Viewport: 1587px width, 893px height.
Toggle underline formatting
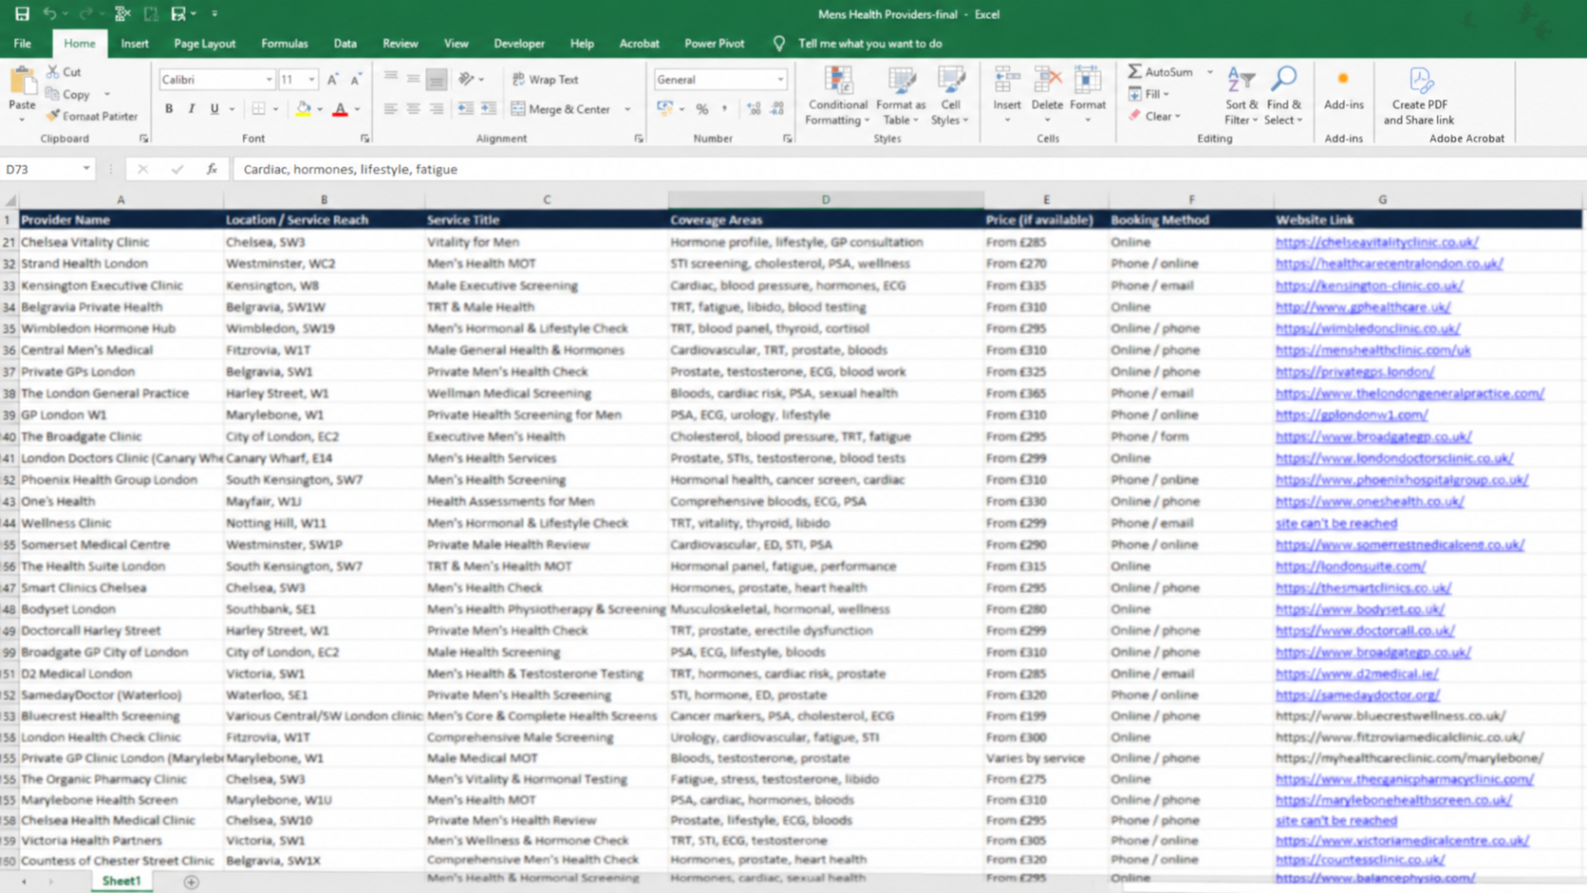pyautogui.click(x=215, y=109)
